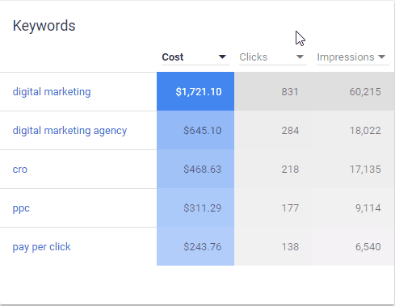The image size is (395, 306).
Task: Select the 6,540 impressions value
Action: click(x=368, y=247)
